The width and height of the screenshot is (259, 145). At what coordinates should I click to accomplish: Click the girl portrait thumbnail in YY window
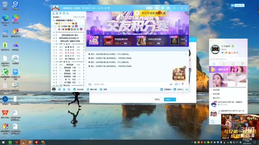tap(218, 80)
